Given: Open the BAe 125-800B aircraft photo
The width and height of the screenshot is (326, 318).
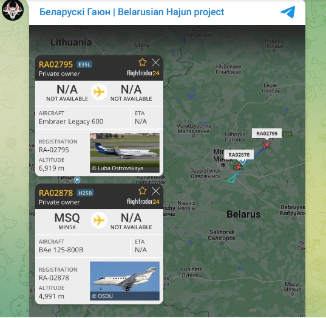Looking at the screenshot, I should (124, 281).
